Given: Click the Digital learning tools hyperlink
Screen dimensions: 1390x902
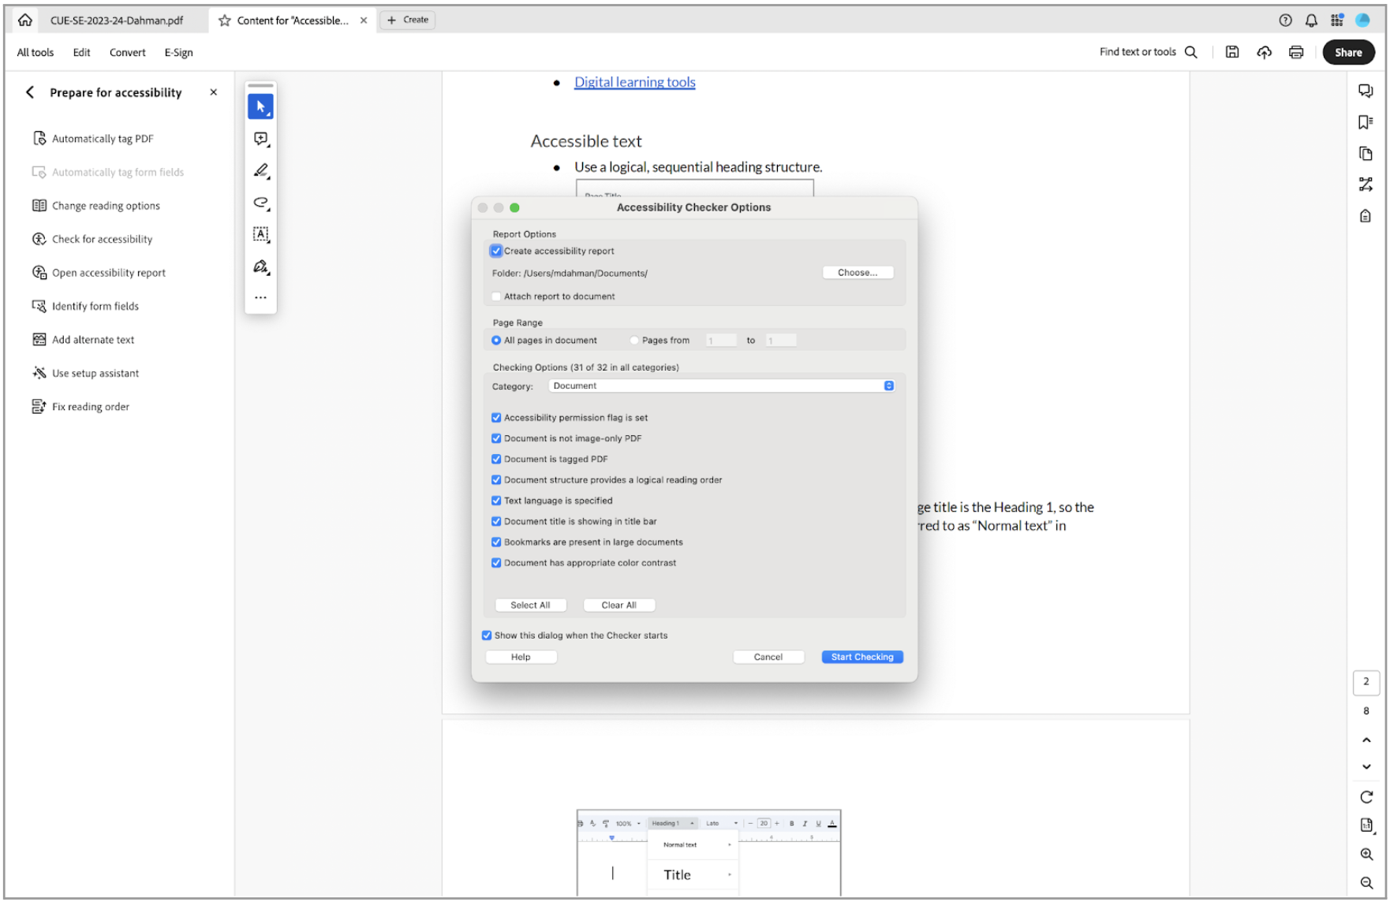Looking at the screenshot, I should click(x=634, y=81).
